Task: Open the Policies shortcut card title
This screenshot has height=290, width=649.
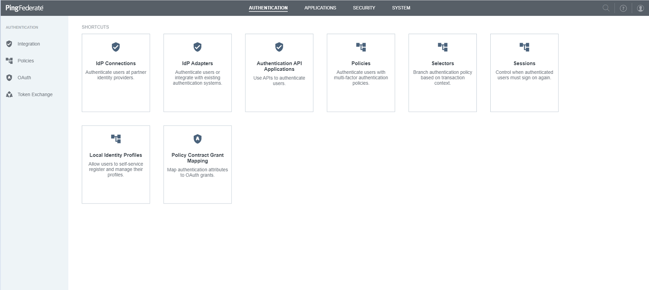Action: pos(361,63)
